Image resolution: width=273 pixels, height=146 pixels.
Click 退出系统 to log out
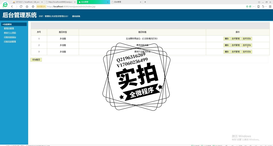(x=76, y=16)
